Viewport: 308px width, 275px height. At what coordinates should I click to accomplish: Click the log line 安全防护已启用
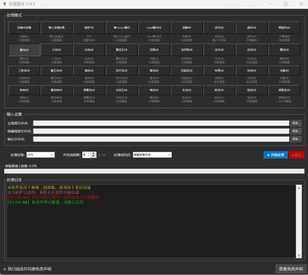43,192
